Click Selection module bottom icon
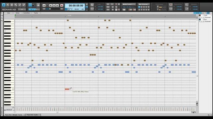Screen dimensions: 213x119 (x=187, y=9)
